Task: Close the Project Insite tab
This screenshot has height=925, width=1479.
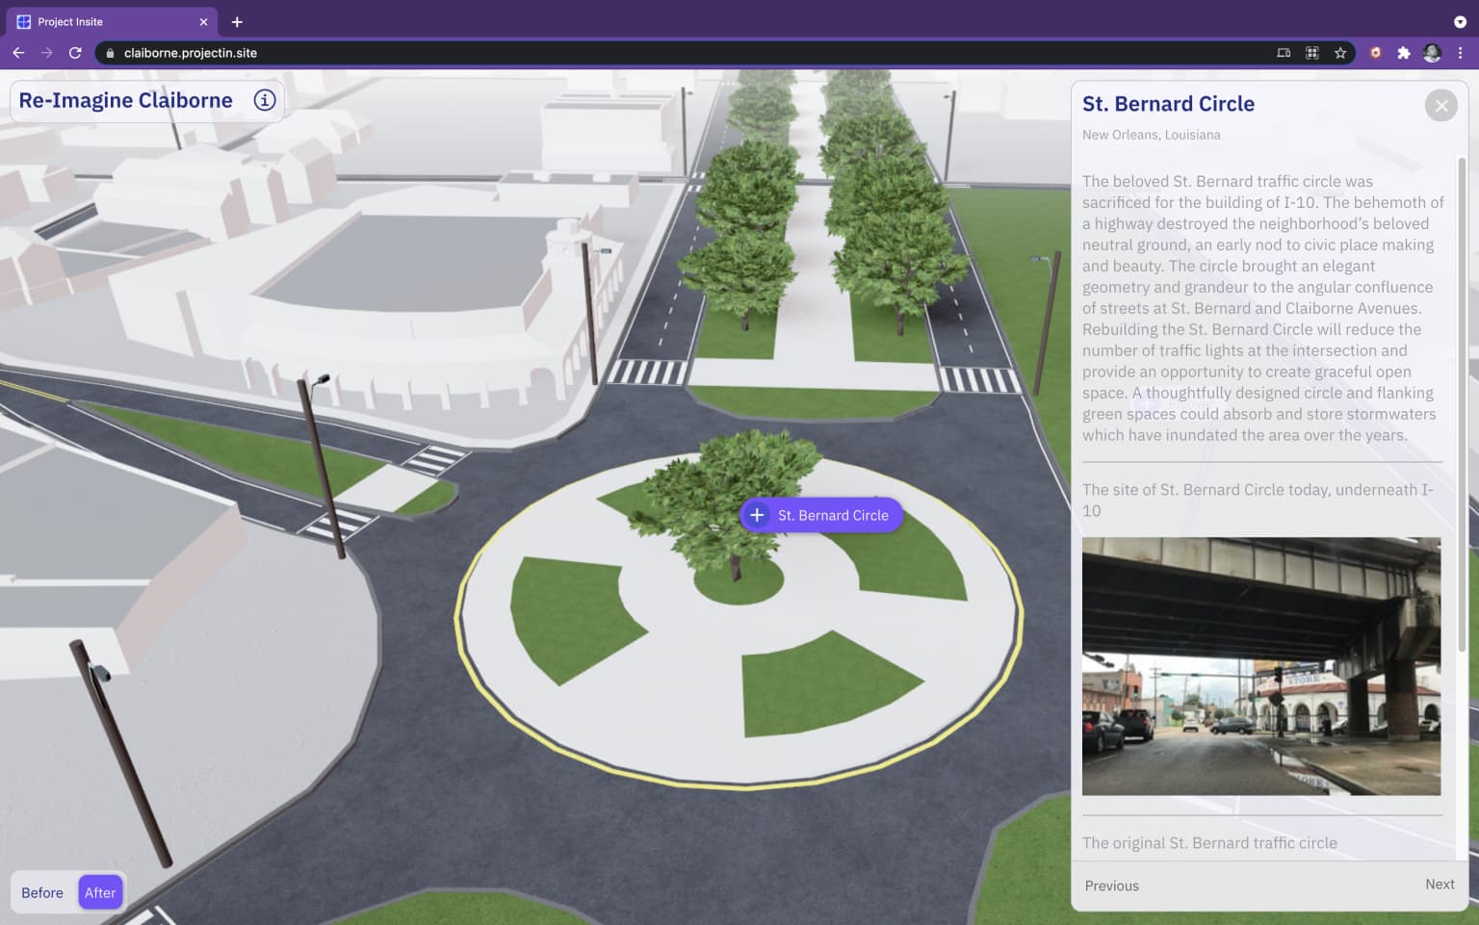Action: click(x=203, y=21)
